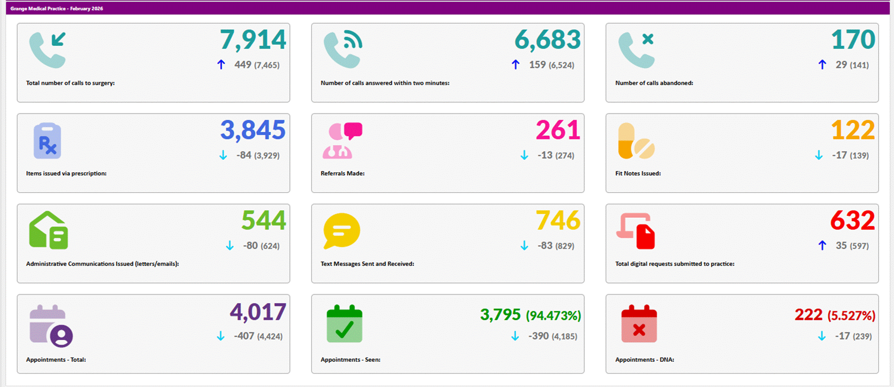Click the 222 (5.527%) DNA value
This screenshot has height=387, width=894.
pos(834,315)
